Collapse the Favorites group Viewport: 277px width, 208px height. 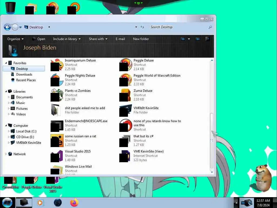point(6,63)
